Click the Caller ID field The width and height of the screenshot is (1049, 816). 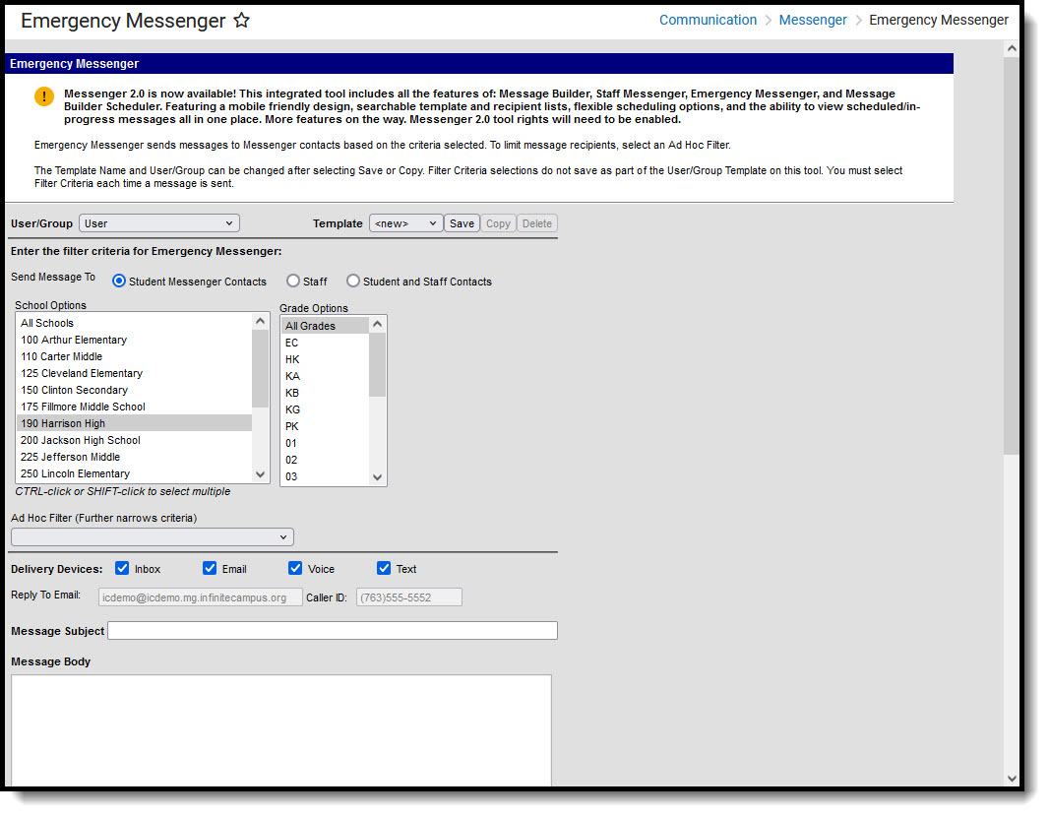pyautogui.click(x=408, y=597)
